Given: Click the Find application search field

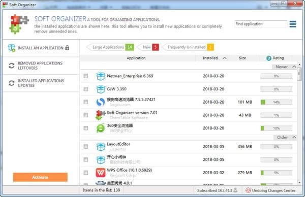Looking at the screenshot, I should (261, 24).
